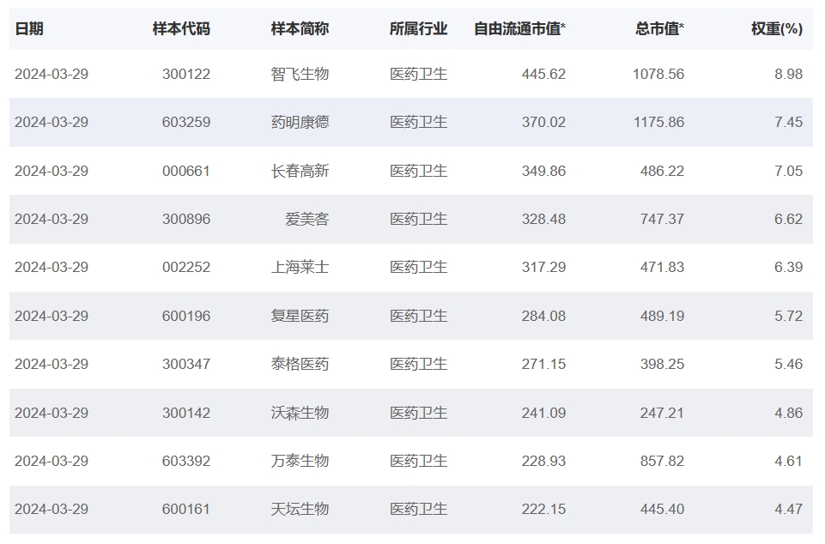Viewport: 825px width, 544px height.
Task: Select total market value 486.22
Action: point(663,171)
